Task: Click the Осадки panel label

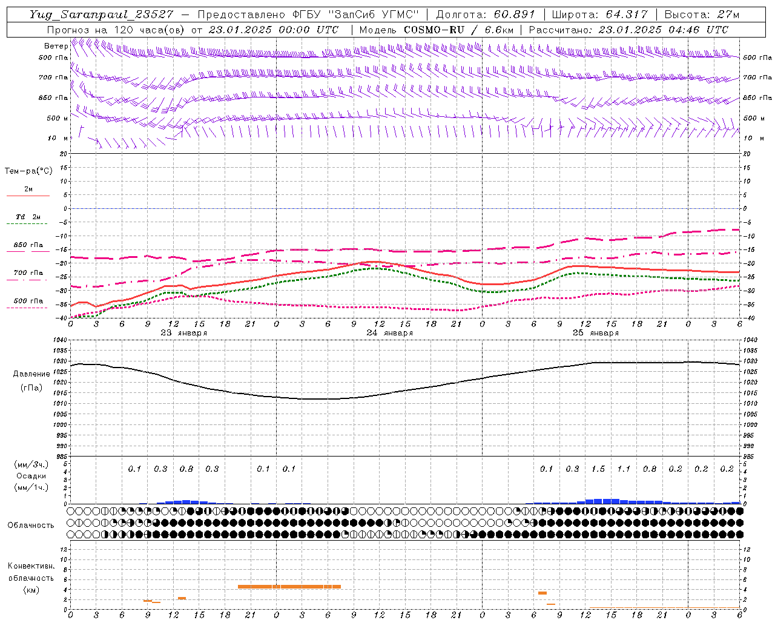Action: [31, 476]
